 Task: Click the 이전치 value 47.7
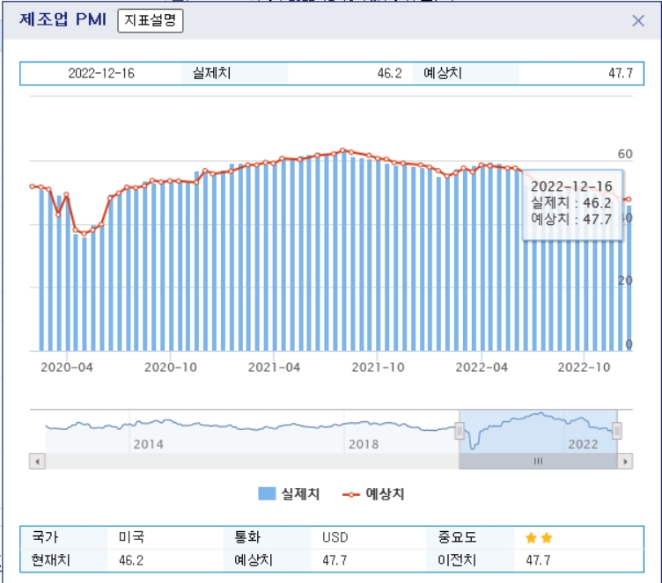click(x=538, y=561)
